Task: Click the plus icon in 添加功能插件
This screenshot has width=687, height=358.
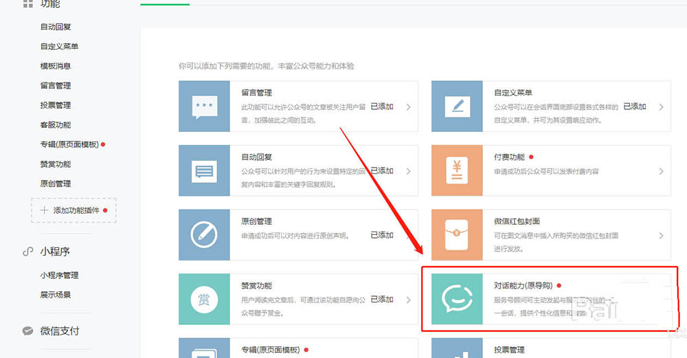Action: 44,210
